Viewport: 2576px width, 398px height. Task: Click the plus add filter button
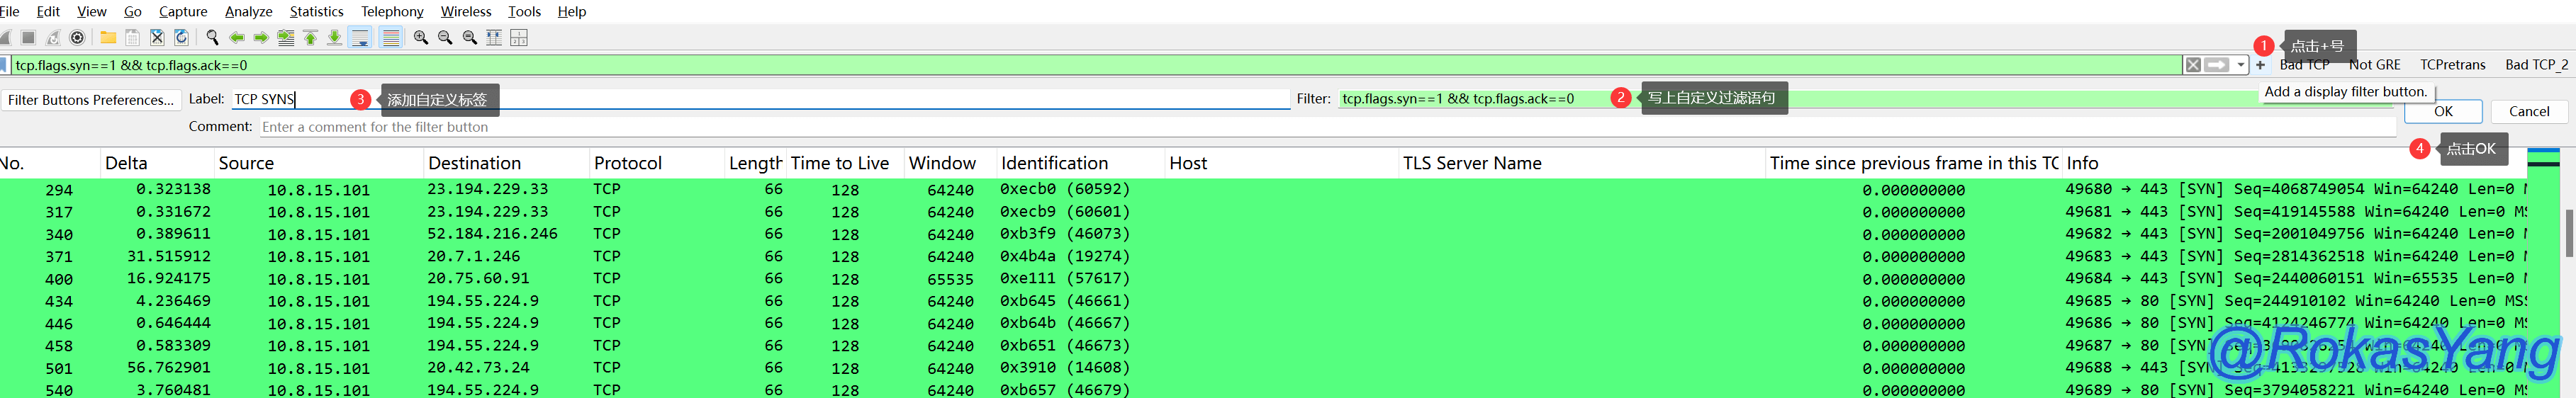click(x=2260, y=65)
